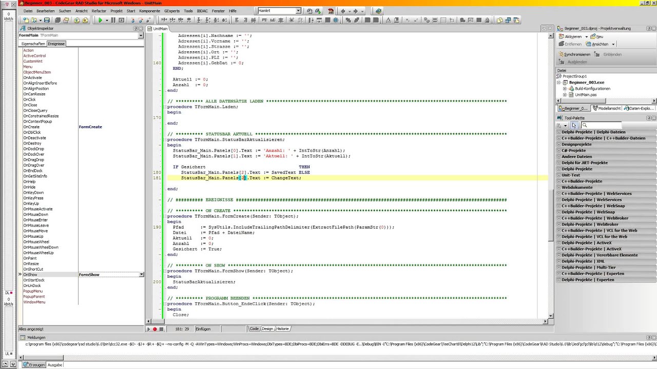Expand the Unit-Test palette category
This screenshot has height=369, width=657.
click(x=559, y=175)
